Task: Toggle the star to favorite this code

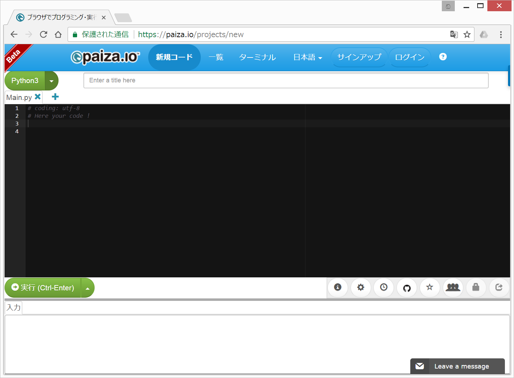Action: coord(430,288)
